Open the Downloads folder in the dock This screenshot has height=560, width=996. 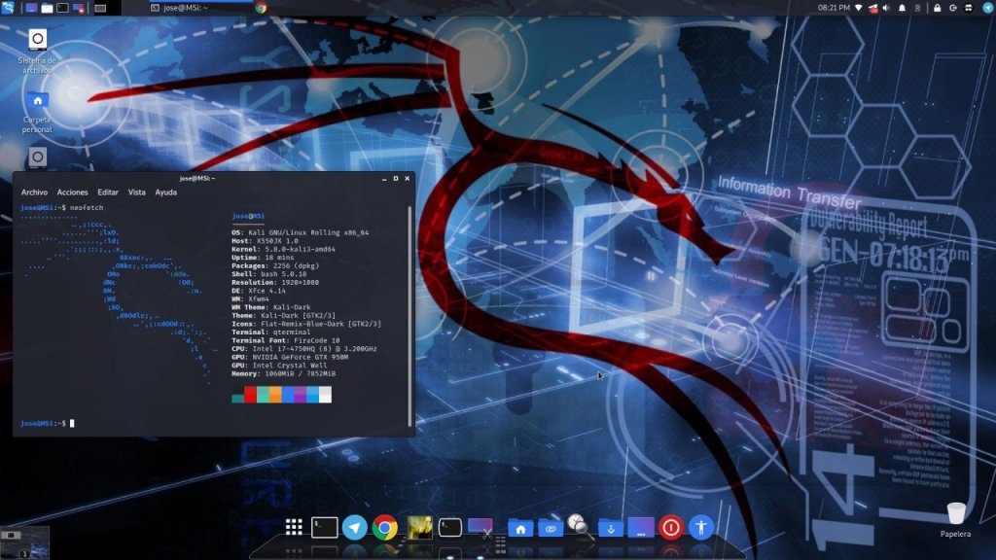610,527
